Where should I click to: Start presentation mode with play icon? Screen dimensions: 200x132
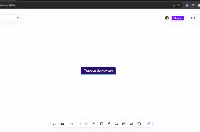tap(193, 18)
